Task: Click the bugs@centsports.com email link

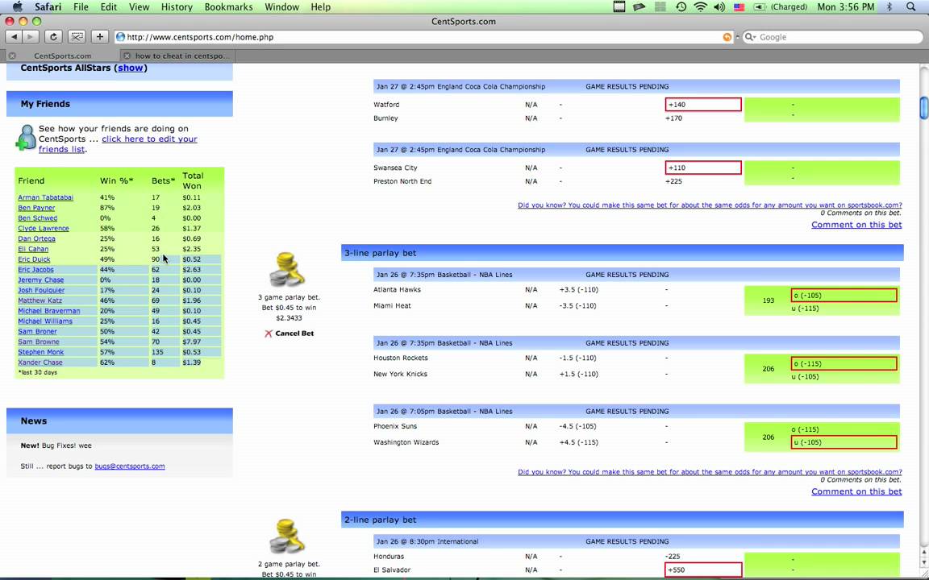Action: point(130,466)
